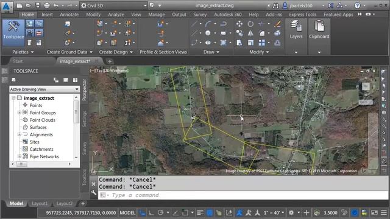The image size is (390, 219).
Task: Toggle lineweight display in status bar
Action: [x=200, y=213]
